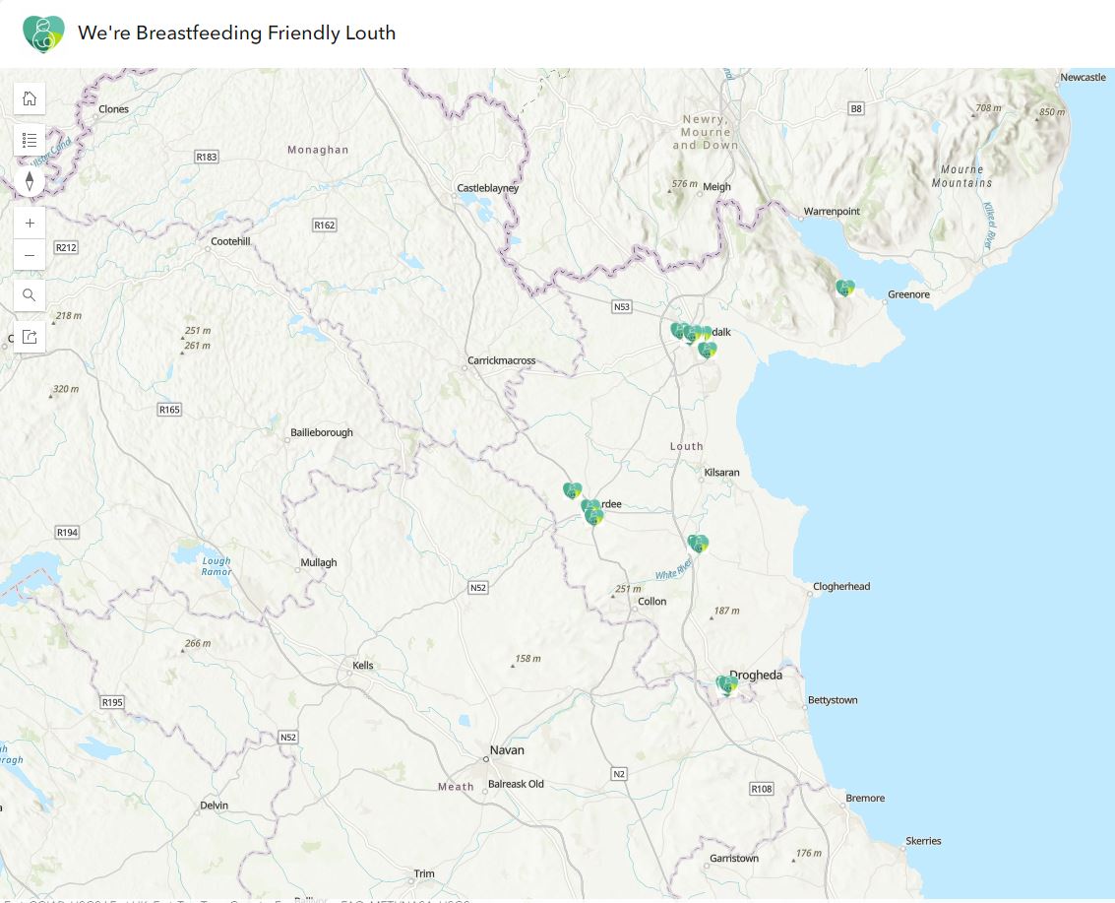The width and height of the screenshot is (1115, 903).
Task: Zoom out using the minus control
Action: pos(30,254)
